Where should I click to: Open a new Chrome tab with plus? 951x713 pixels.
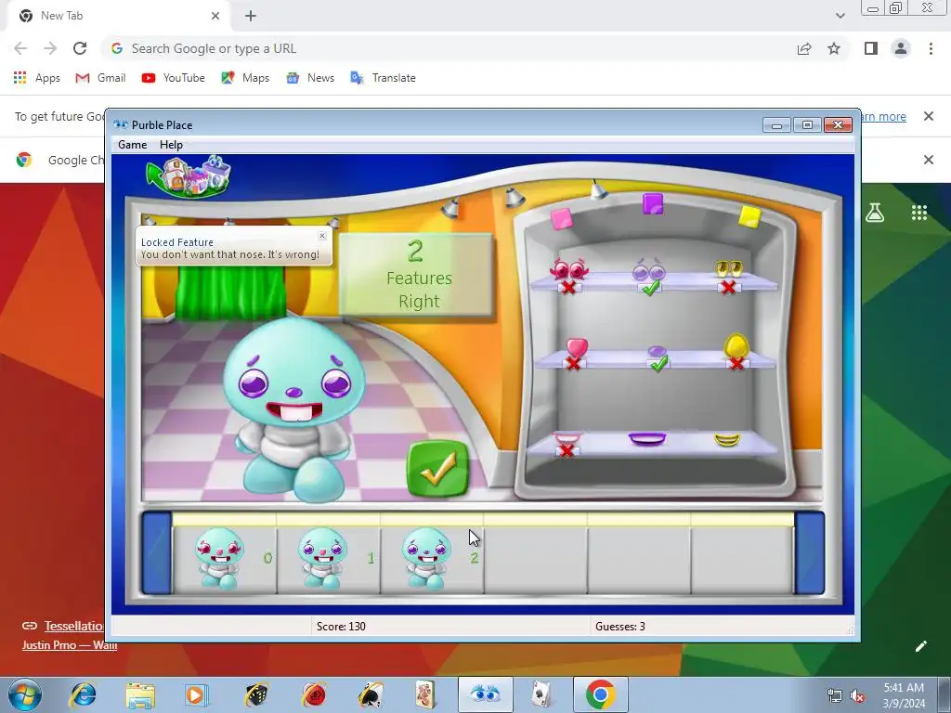[x=251, y=16]
